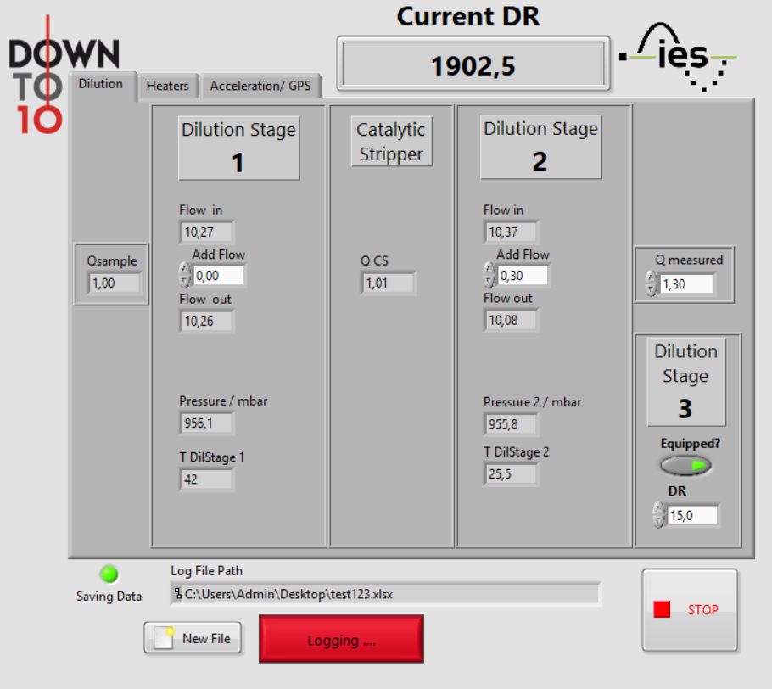The image size is (772, 689).
Task: Click the Catalytic Stripper heading
Action: coord(391,142)
